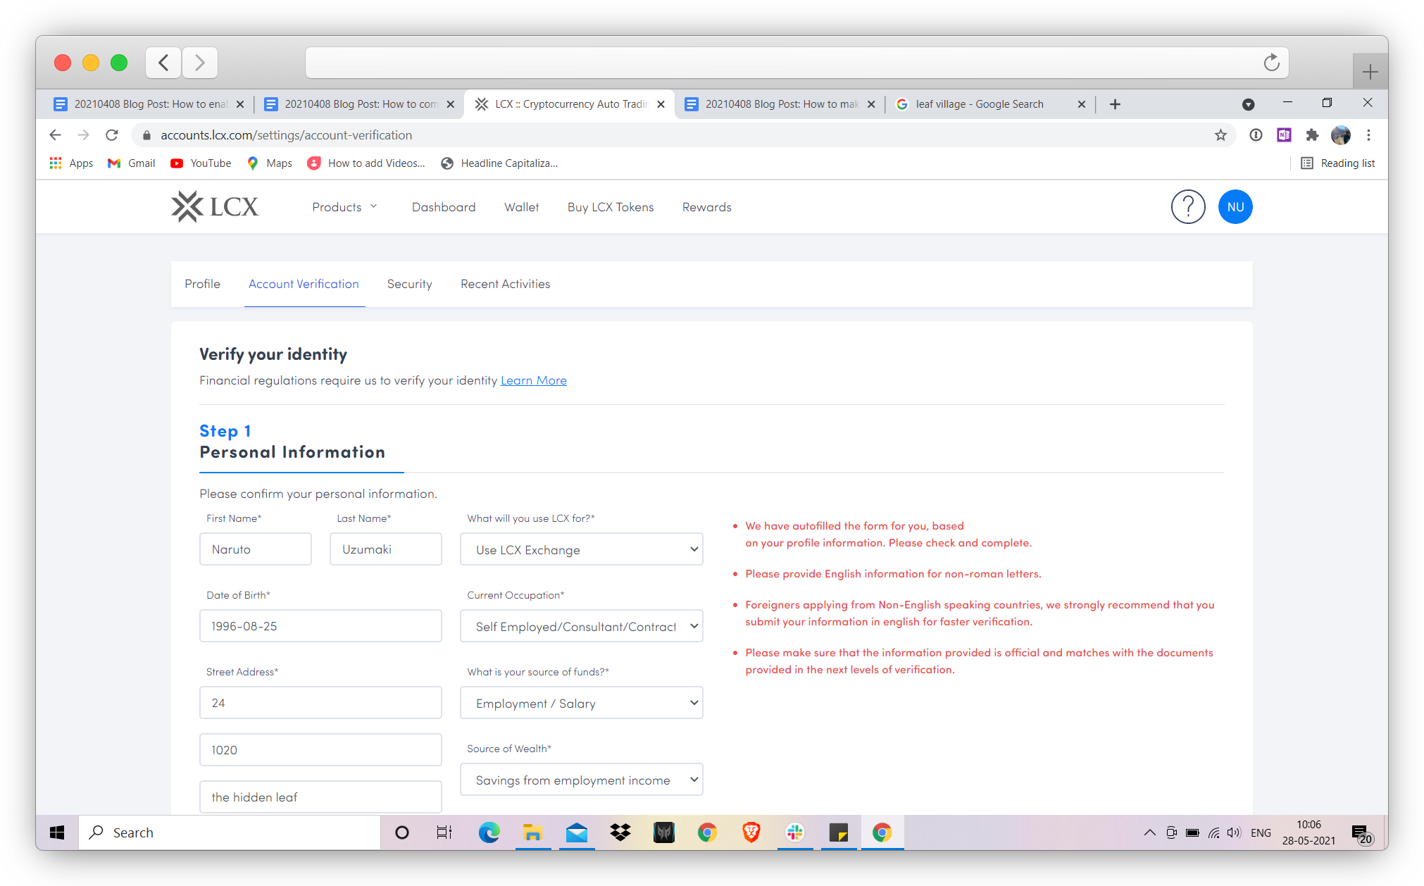Open source of funds dropdown
The height and width of the screenshot is (886, 1424).
(581, 703)
